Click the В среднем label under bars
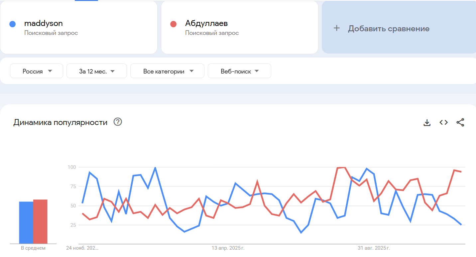Screen dimensions: 476x257 tap(33, 248)
